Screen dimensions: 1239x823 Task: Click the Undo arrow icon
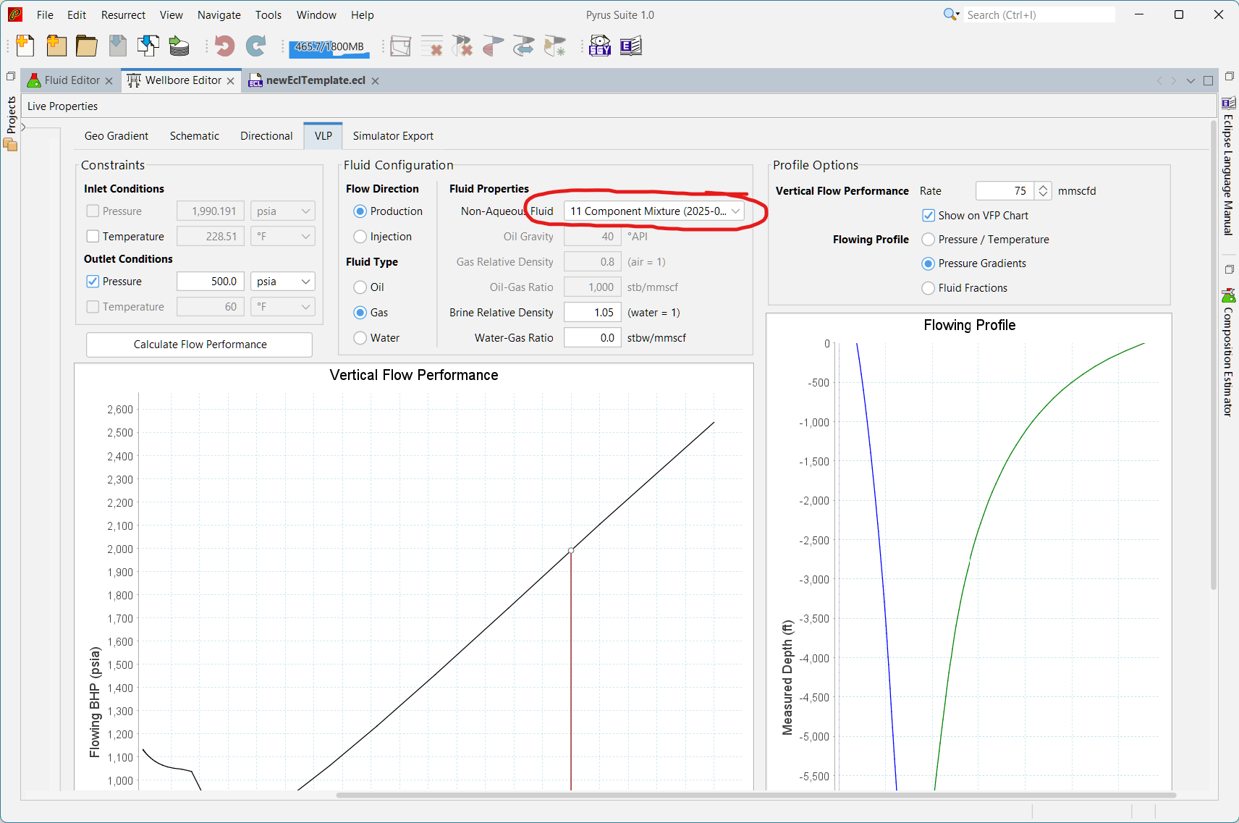tap(225, 46)
